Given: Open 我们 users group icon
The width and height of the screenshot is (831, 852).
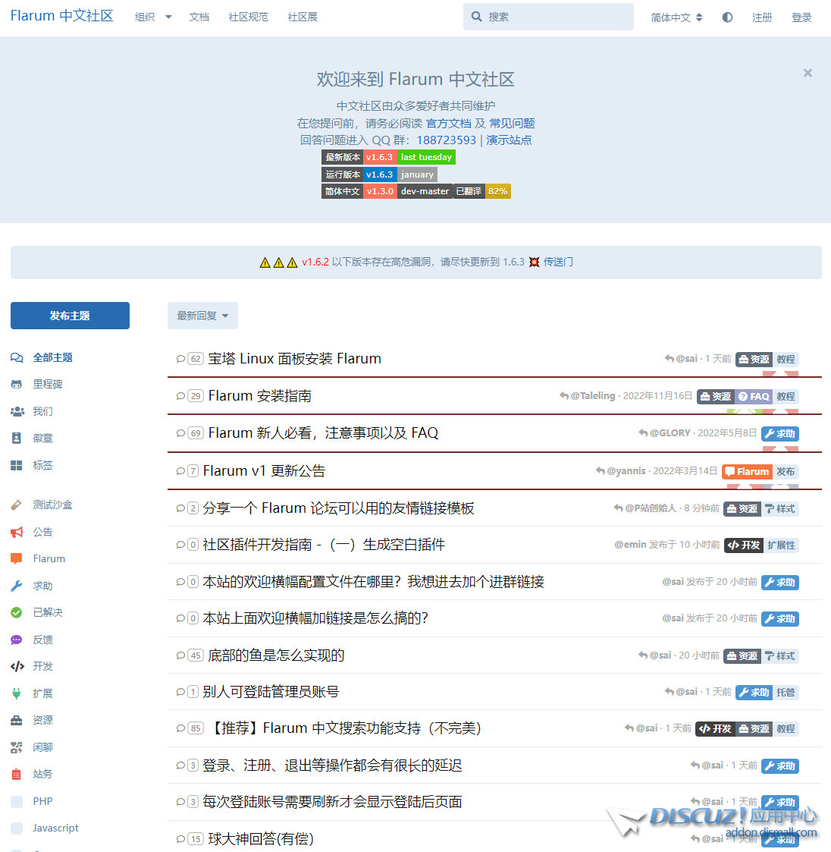Looking at the screenshot, I should (x=17, y=411).
